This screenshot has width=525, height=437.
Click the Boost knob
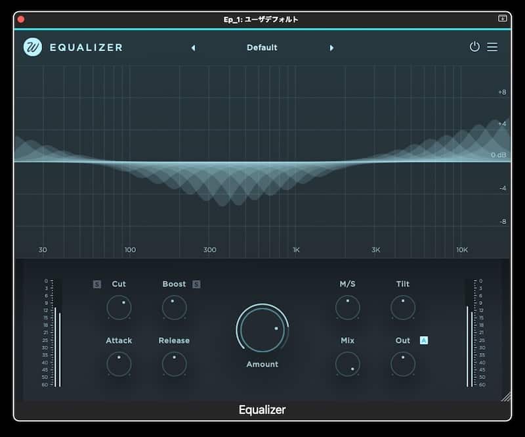[x=174, y=307]
